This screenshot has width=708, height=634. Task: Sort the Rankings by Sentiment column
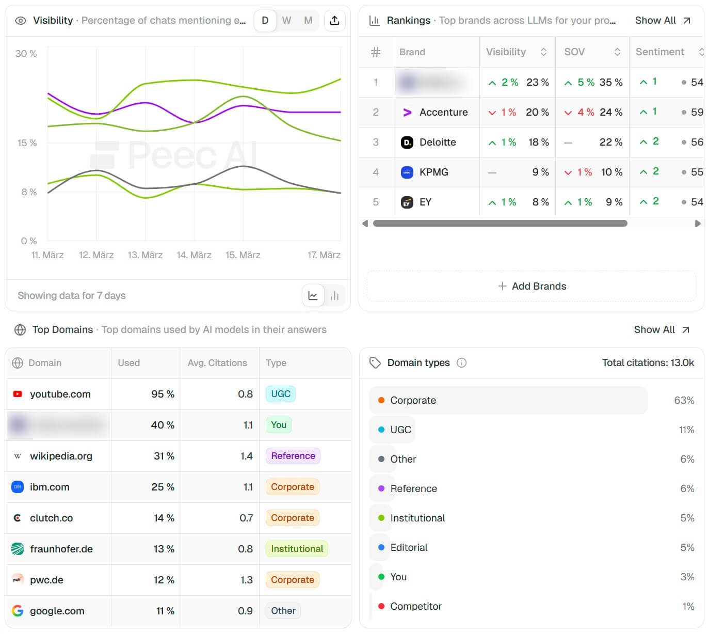701,52
